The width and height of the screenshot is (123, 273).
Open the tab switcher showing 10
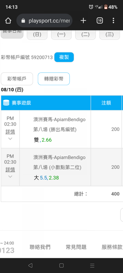100,21
